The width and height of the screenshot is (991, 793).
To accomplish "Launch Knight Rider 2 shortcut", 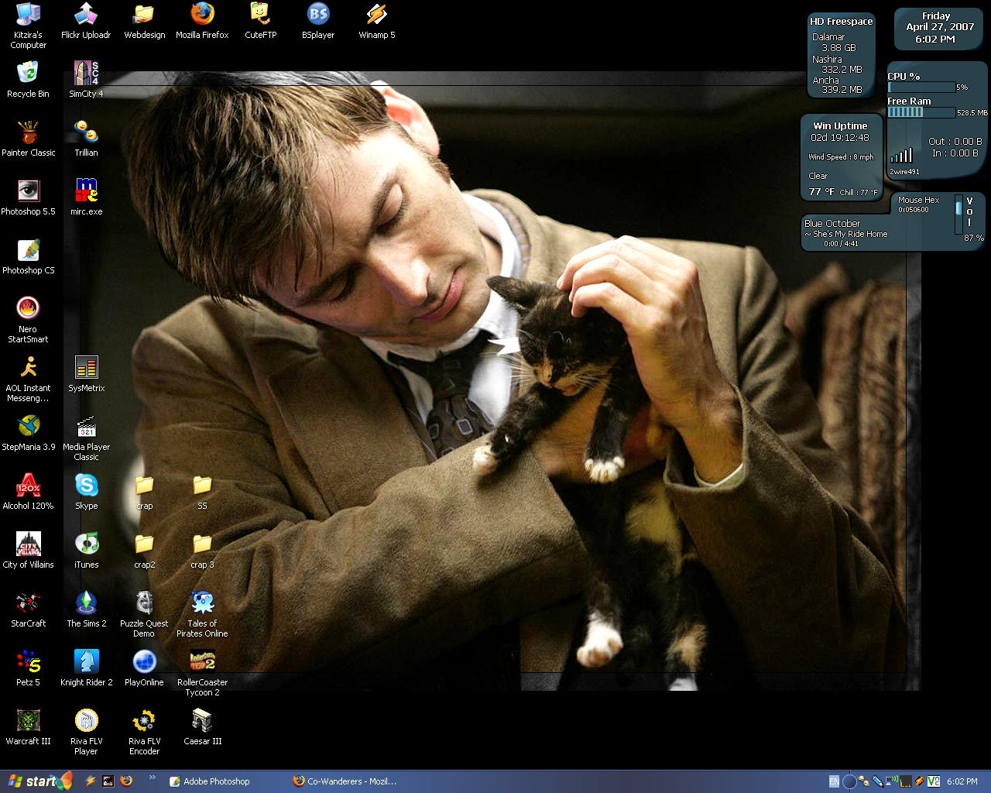I will pos(86,668).
